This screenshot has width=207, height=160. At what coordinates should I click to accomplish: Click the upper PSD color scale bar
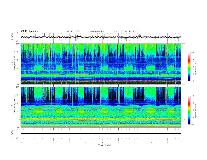[x=189, y=67]
